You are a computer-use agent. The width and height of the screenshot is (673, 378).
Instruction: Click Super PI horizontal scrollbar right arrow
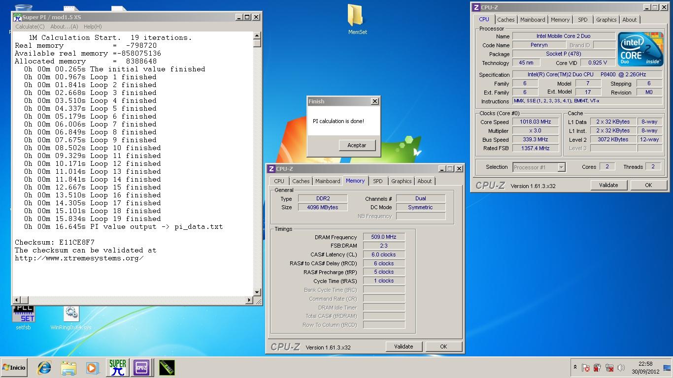click(249, 300)
